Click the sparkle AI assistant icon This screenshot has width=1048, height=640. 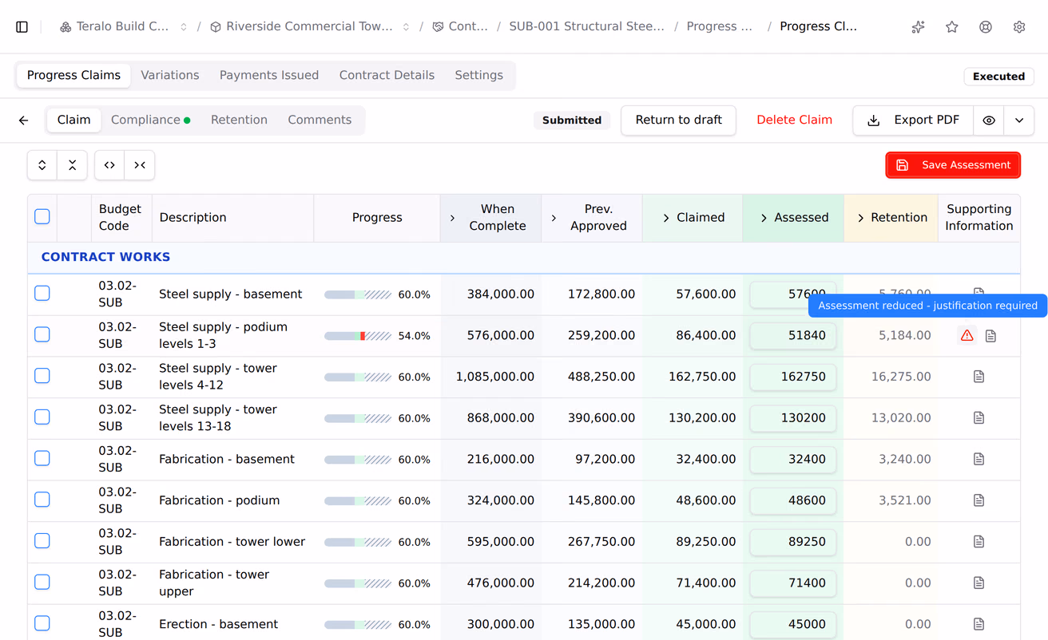tap(919, 27)
